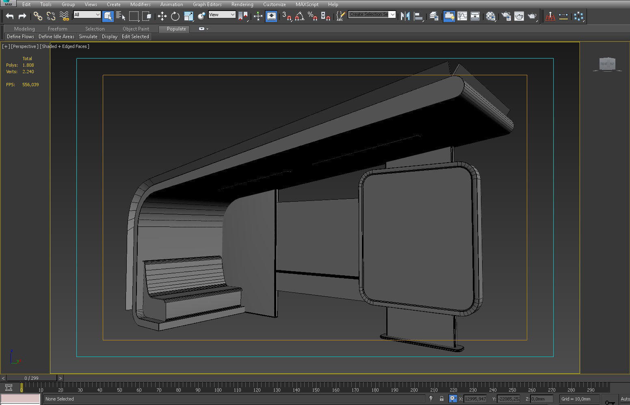The width and height of the screenshot is (630, 405).
Task: Switch to the Populate ribbon tab
Action: tap(174, 29)
